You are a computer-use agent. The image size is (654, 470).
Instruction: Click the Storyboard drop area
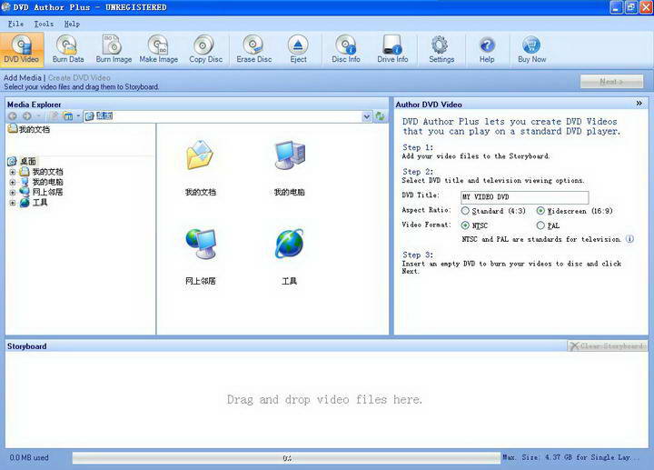[326, 399]
